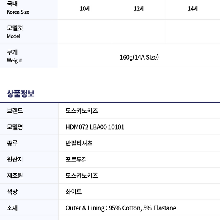Viewport: 220px width, 220px height.
Task: Click the 160g(14A Size) weight value
Action: click(139, 57)
